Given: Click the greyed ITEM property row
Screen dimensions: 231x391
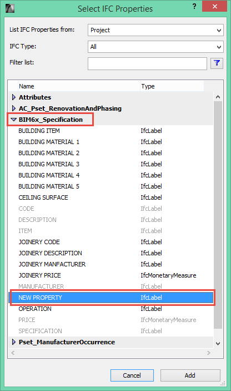Looking at the screenshot, I should pos(111,231).
